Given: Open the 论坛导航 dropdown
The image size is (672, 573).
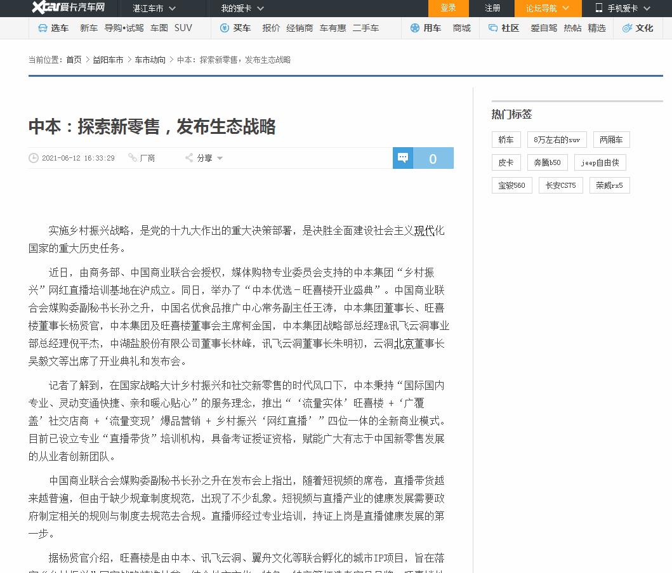Looking at the screenshot, I should 548,8.
